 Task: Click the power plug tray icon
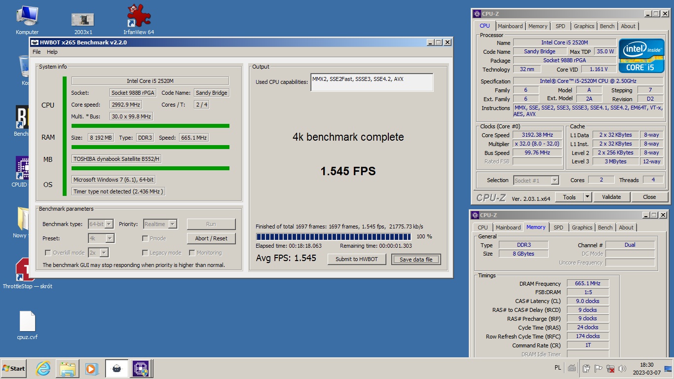[586, 368]
